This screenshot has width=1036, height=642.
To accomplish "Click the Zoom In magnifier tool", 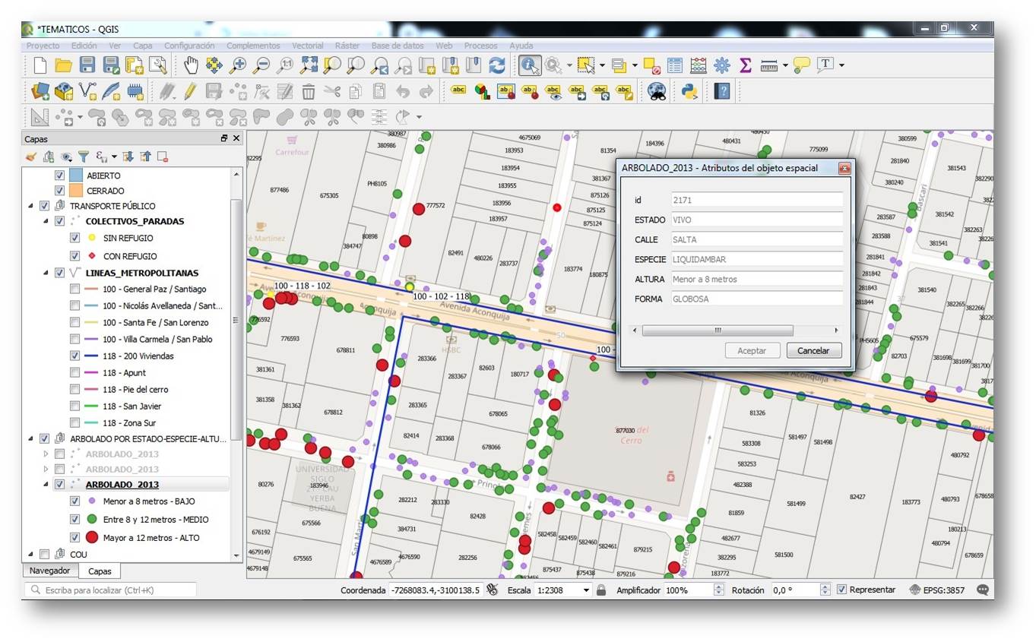I will click(x=239, y=65).
